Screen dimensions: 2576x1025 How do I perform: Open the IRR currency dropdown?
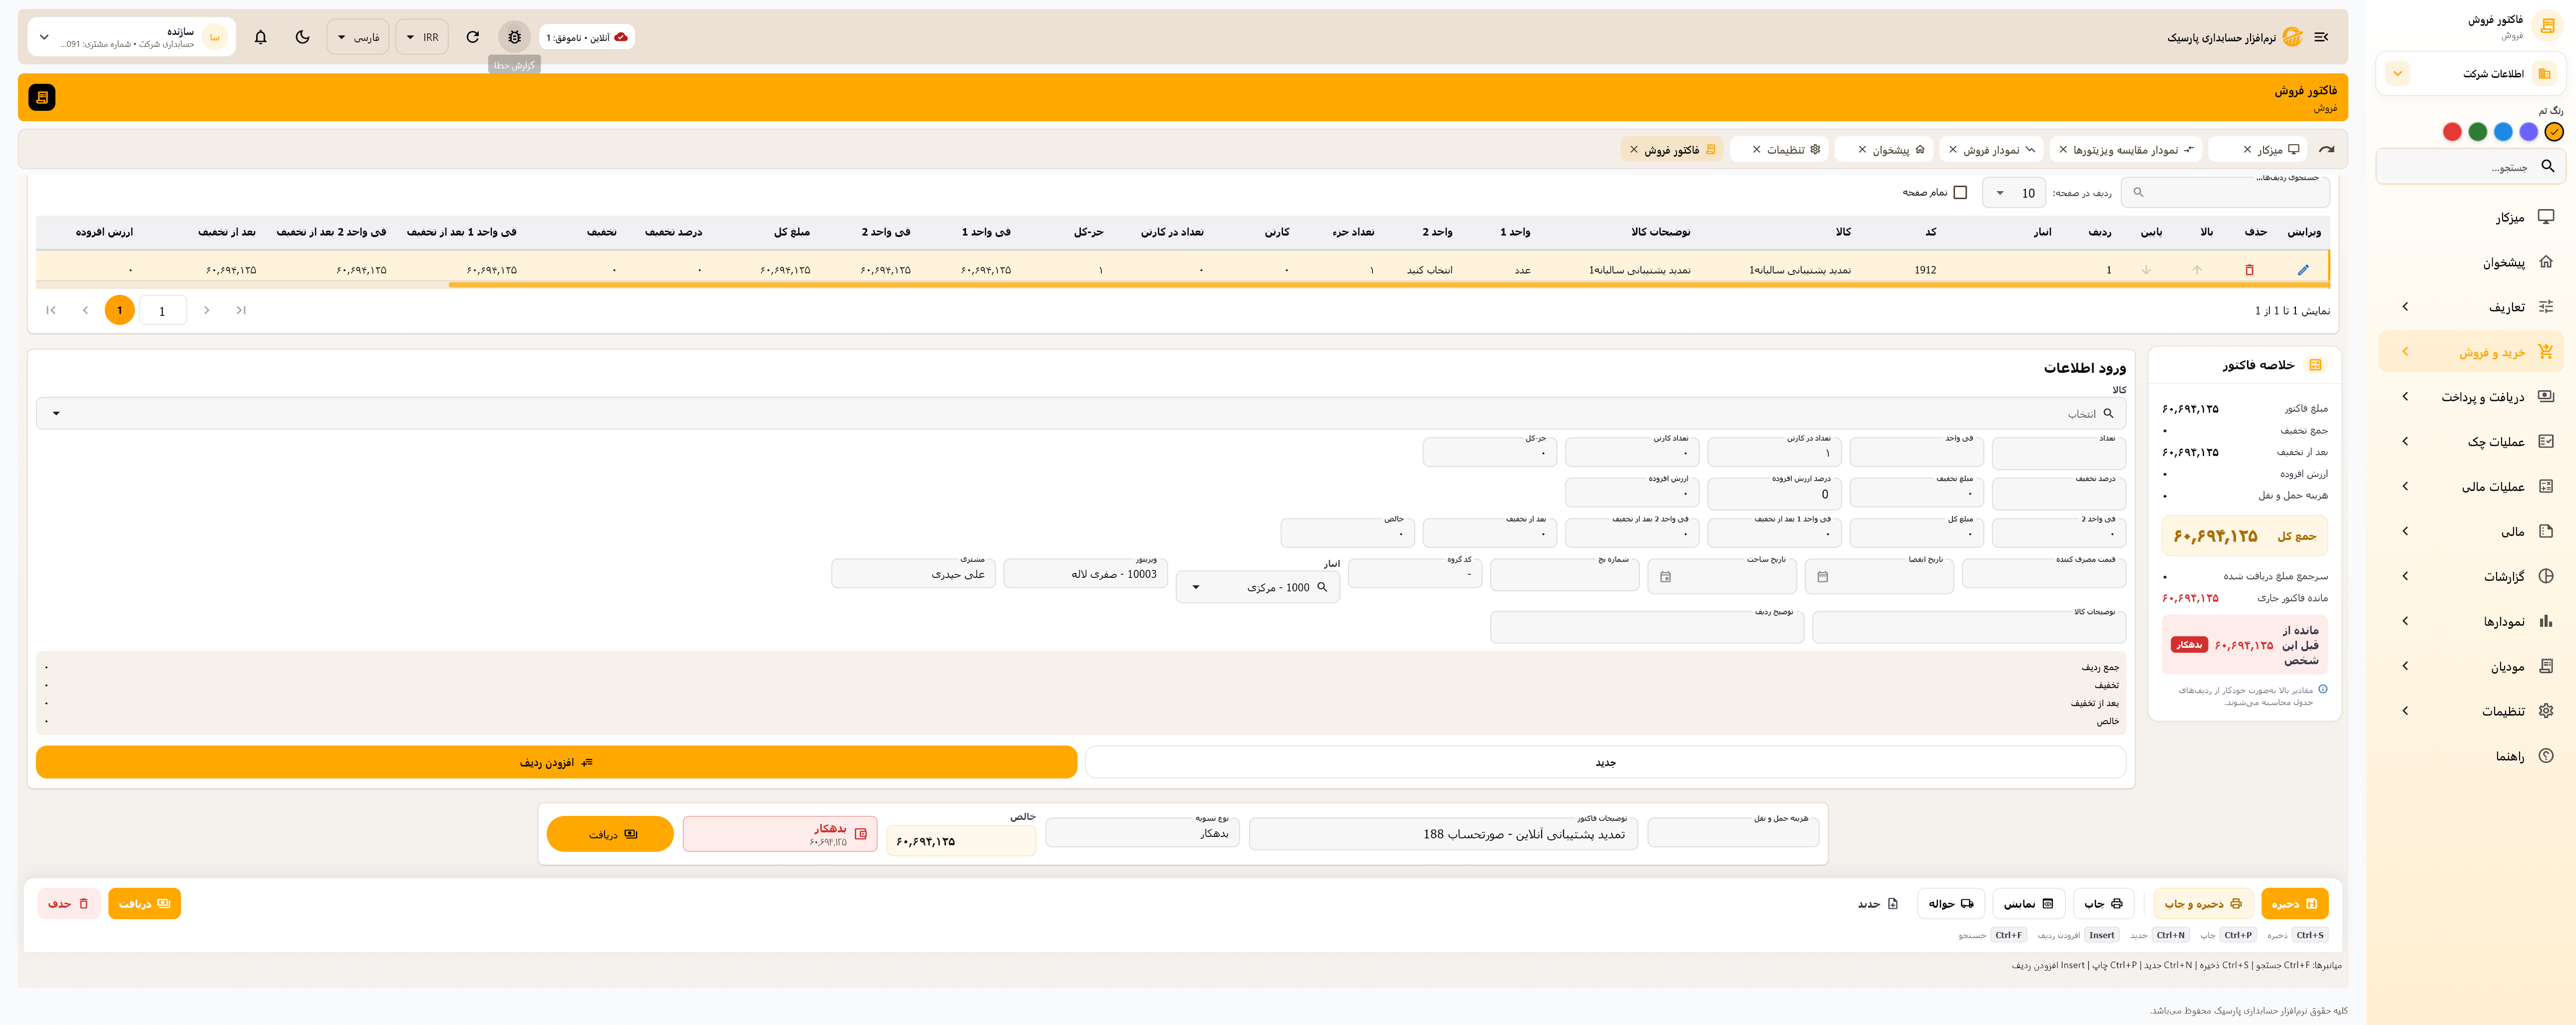pos(422,37)
